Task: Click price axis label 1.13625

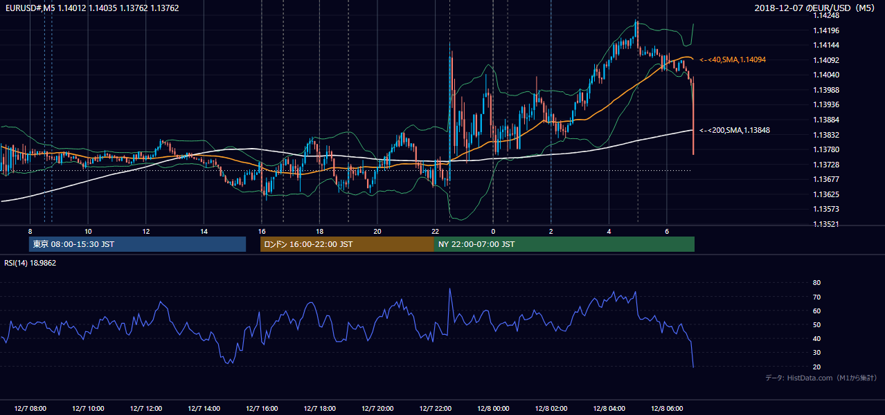Action: coord(826,194)
